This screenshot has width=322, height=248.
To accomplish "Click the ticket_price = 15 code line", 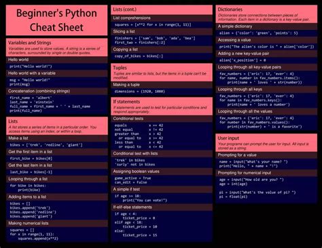I will [140, 235].
